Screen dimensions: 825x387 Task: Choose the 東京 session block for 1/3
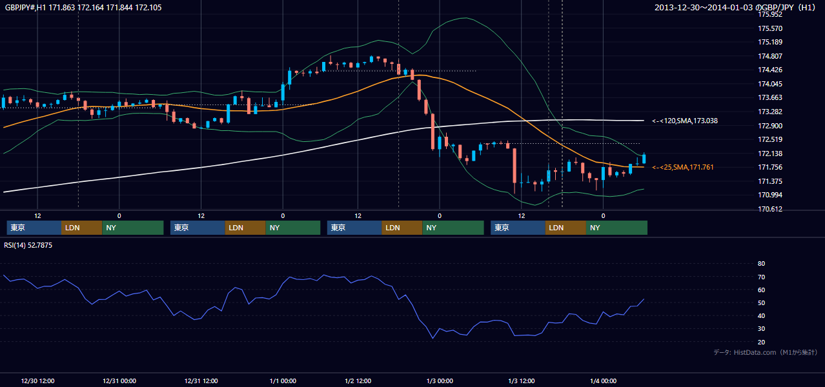coord(518,228)
